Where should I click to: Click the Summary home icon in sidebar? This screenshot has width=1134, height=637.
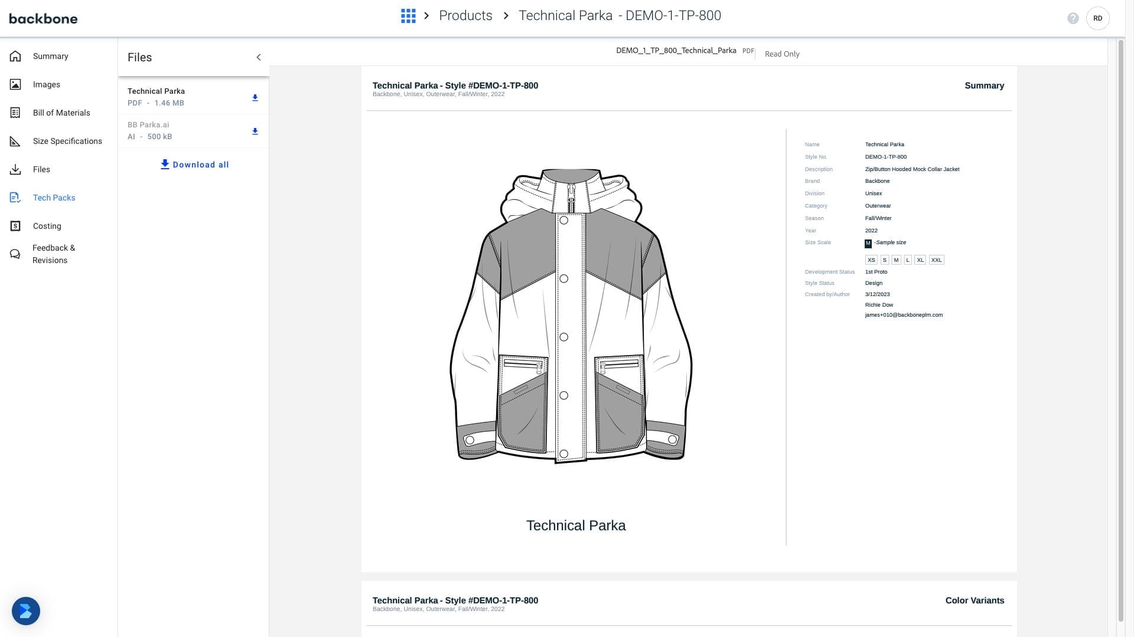[x=15, y=56]
